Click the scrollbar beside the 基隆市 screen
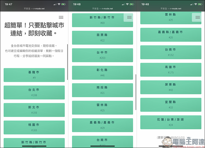Screen dimensions: 205x148 [x=67, y=62]
